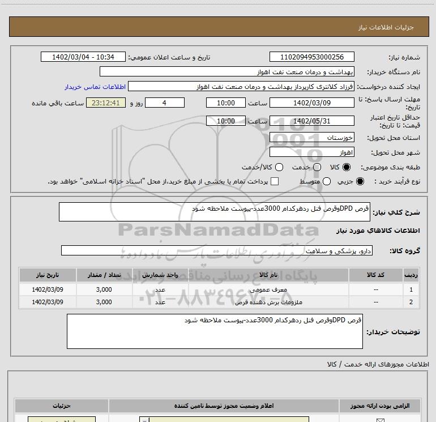This screenshot has height=422, width=436.
Task: Click row number 2 in items table
Action: (x=411, y=302)
